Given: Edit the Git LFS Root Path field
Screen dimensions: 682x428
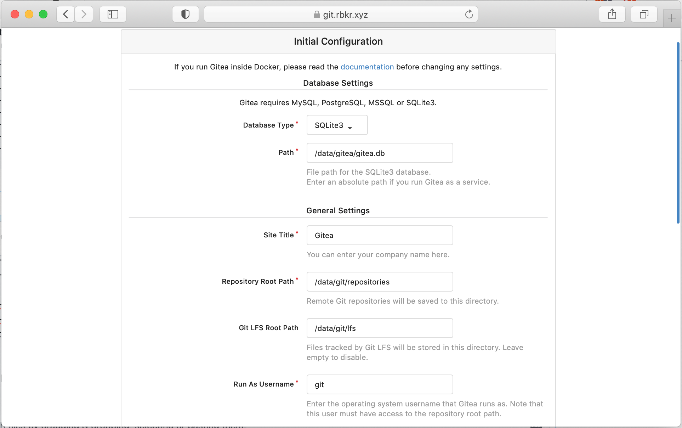Looking at the screenshot, I should pos(380,328).
